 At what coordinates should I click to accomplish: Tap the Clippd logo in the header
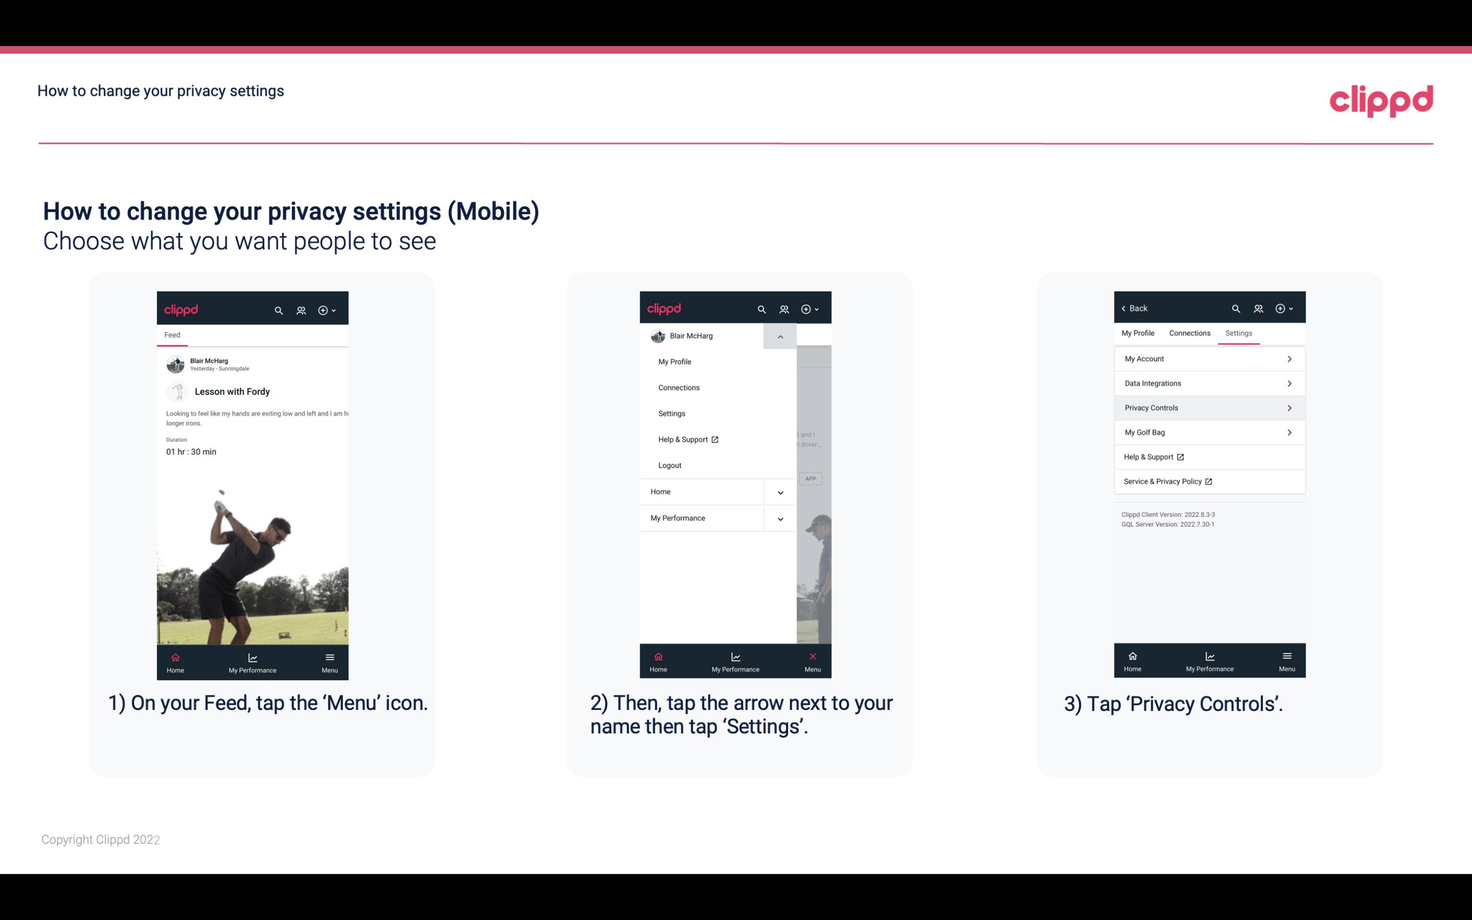(x=1381, y=99)
